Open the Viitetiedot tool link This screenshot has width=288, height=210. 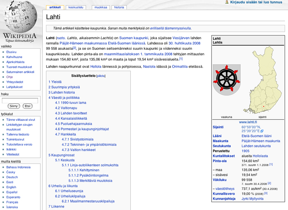[13, 154]
